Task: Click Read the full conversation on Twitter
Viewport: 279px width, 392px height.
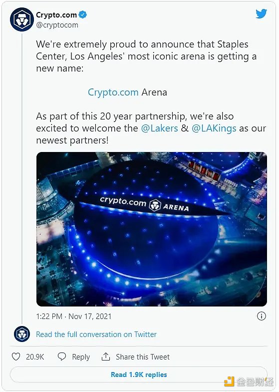Action: (96, 334)
